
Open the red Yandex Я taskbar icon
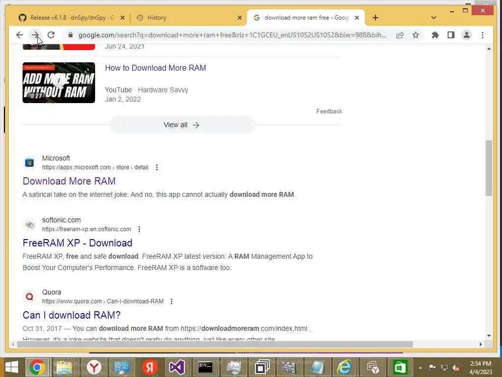pos(150,367)
